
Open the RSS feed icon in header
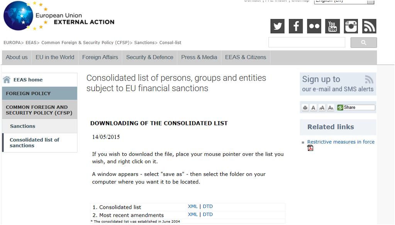[x=369, y=26]
